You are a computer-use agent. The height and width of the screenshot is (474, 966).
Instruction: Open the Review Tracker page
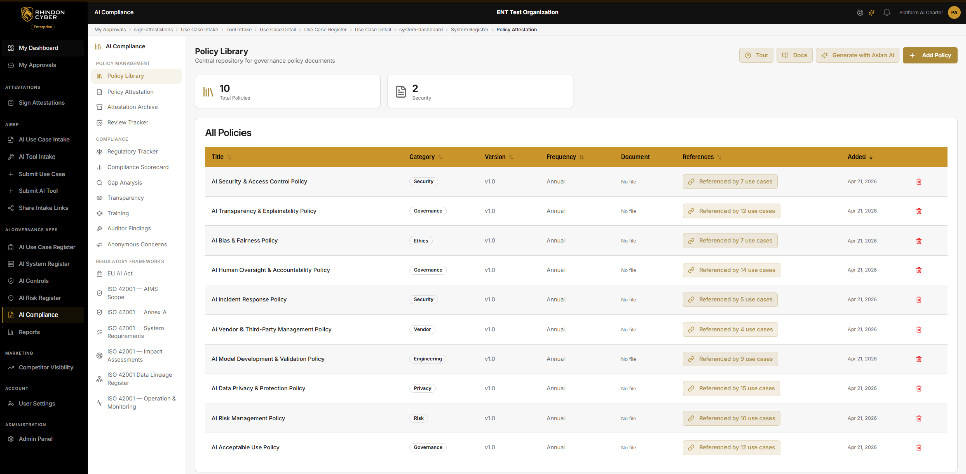pyautogui.click(x=136, y=123)
